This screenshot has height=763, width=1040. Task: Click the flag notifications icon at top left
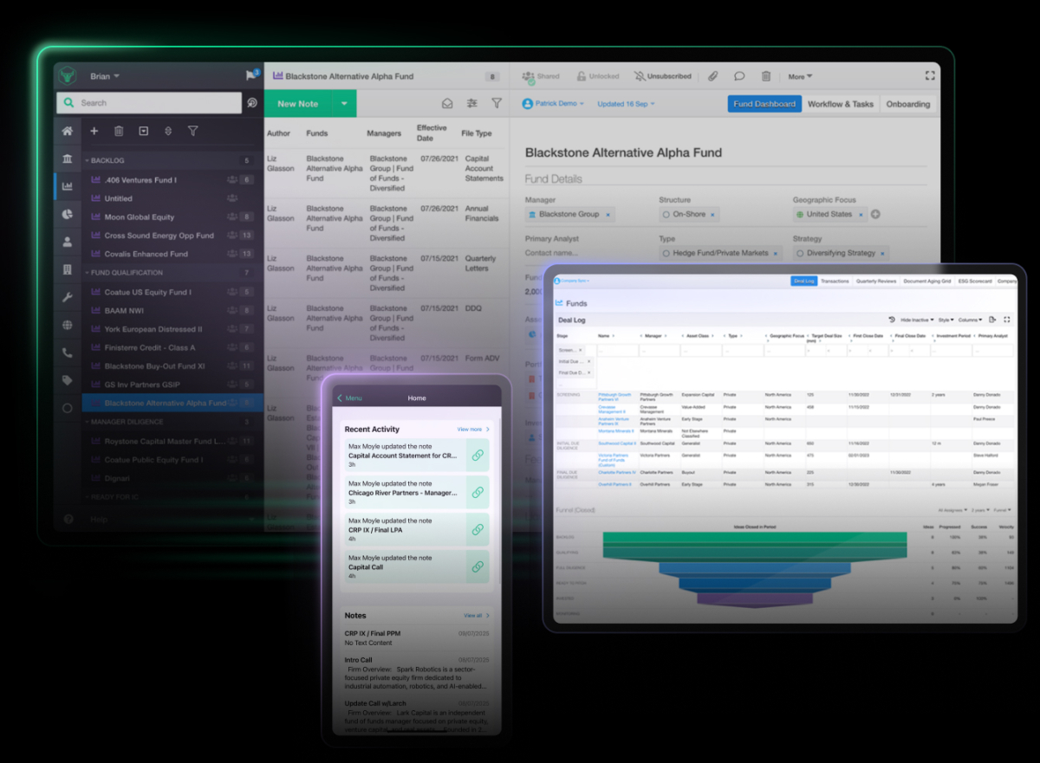point(250,75)
